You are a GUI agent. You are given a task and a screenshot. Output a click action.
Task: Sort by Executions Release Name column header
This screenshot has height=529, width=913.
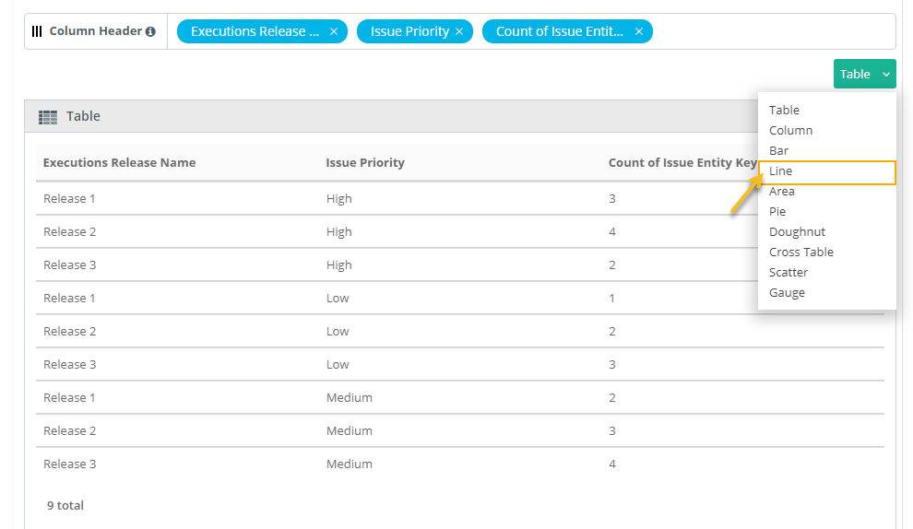[x=119, y=163]
